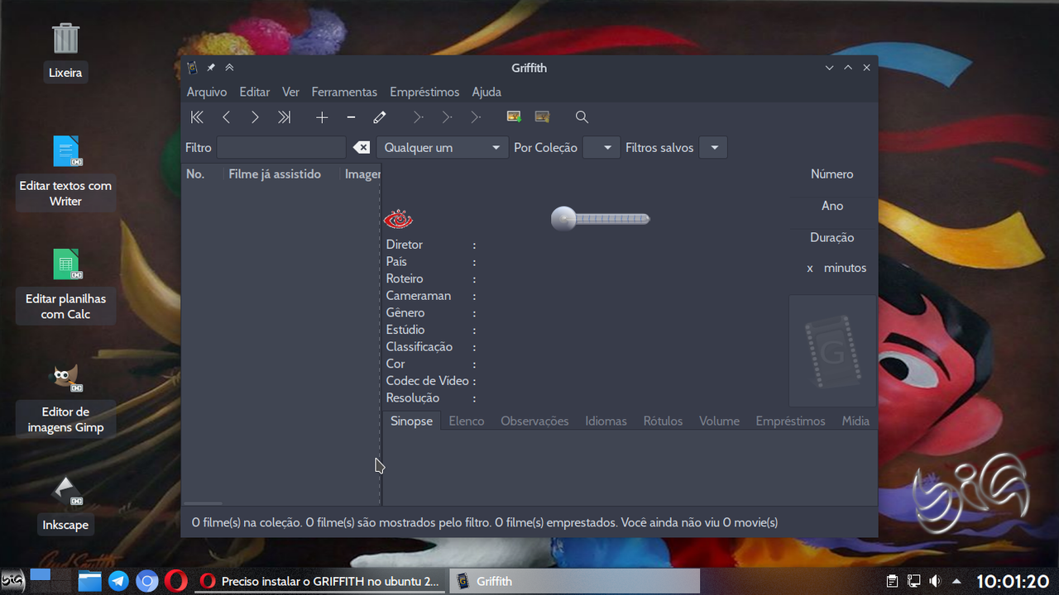Open the Por Coleção dropdown
The height and width of the screenshot is (595, 1059).
[601, 148]
